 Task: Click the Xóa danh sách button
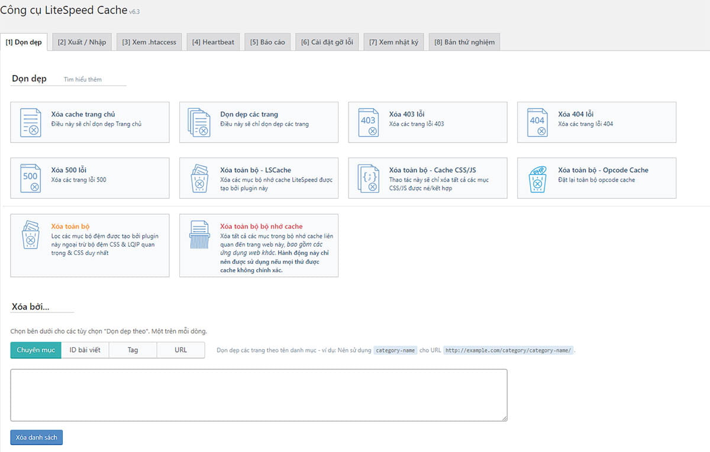pyautogui.click(x=37, y=437)
